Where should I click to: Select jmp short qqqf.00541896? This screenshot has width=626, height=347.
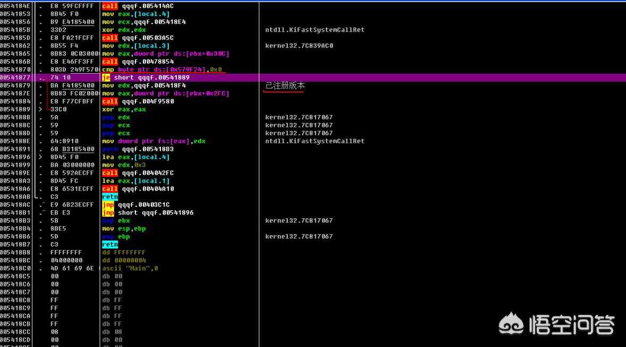click(148, 213)
